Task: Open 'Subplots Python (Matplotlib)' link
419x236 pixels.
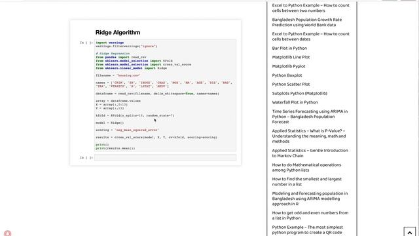Action: pos(300,93)
